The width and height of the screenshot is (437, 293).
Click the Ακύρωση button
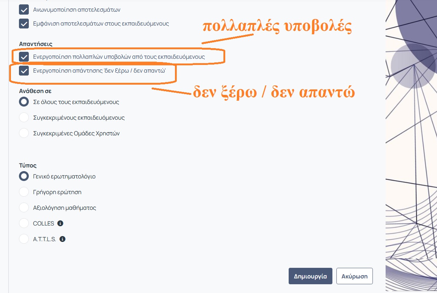(x=354, y=276)
